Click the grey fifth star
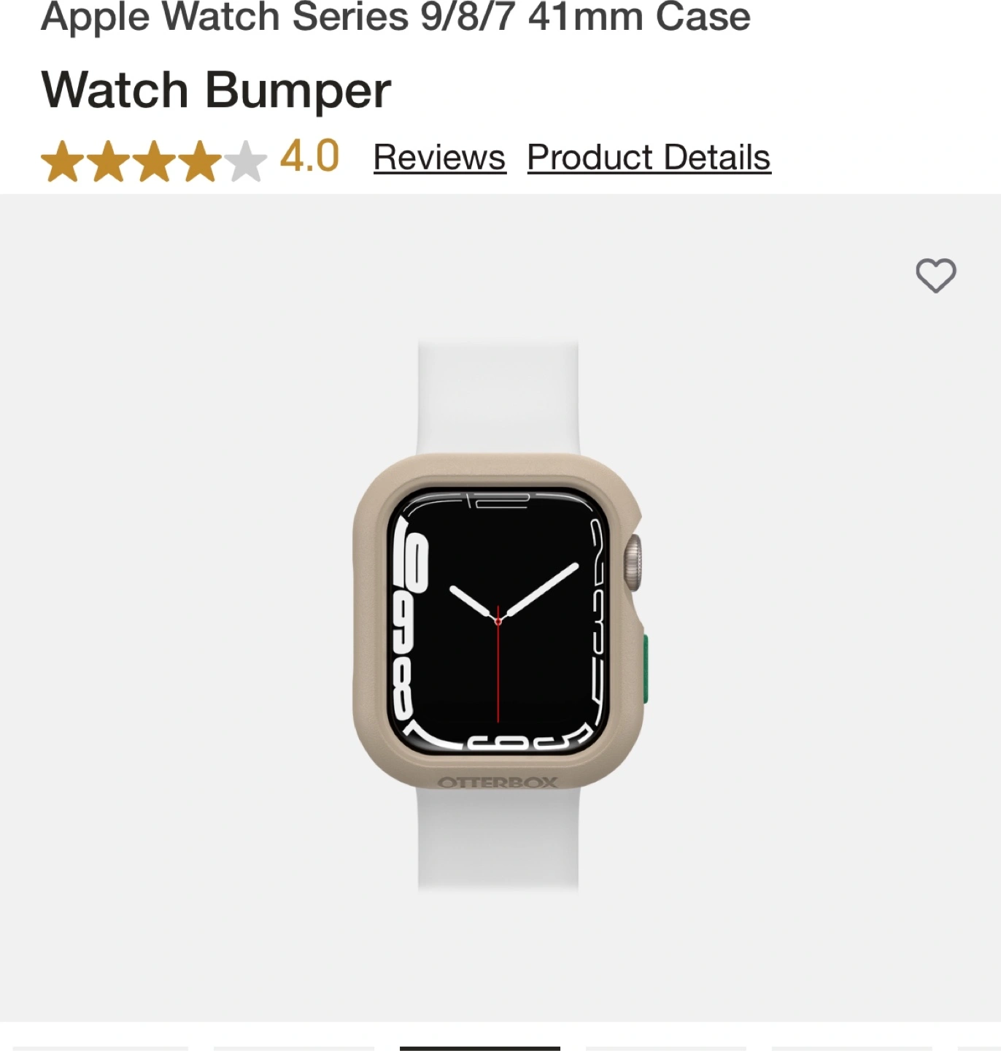 coord(246,161)
